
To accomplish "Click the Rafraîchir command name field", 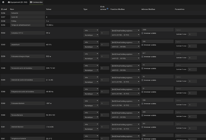I will [27, 13].
